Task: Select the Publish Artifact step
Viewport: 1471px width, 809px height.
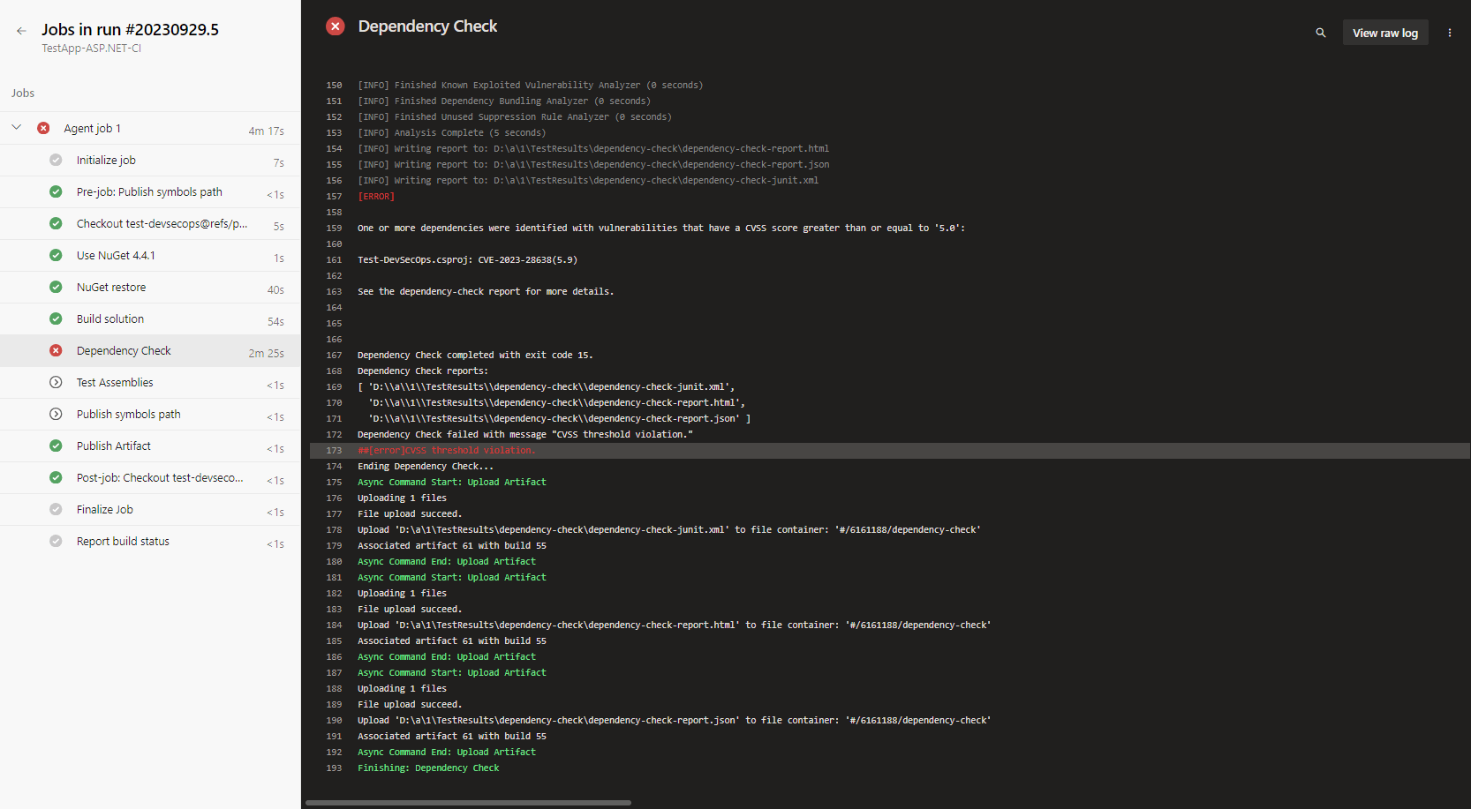Action: coord(114,446)
